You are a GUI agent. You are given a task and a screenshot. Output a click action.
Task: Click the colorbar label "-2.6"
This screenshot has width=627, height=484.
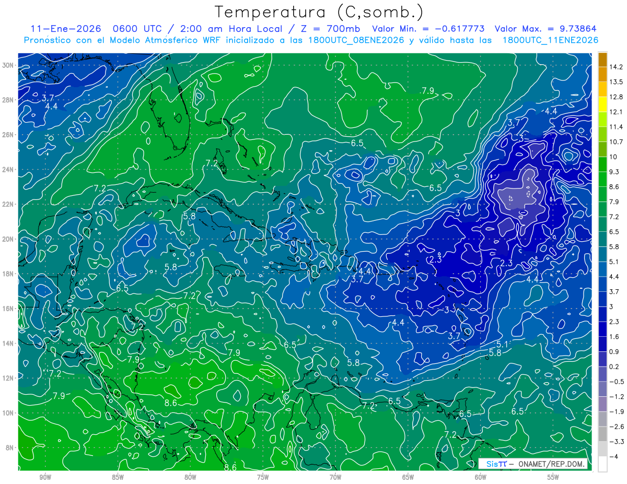click(x=616, y=427)
